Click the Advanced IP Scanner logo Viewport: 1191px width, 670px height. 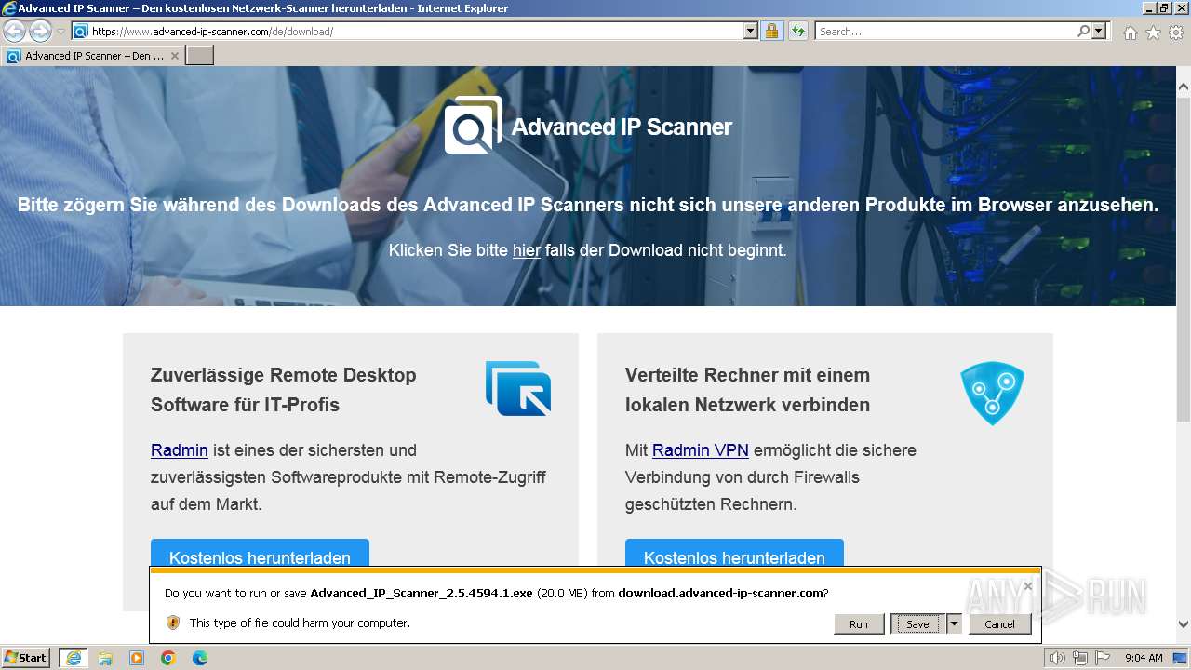pyautogui.click(x=588, y=126)
